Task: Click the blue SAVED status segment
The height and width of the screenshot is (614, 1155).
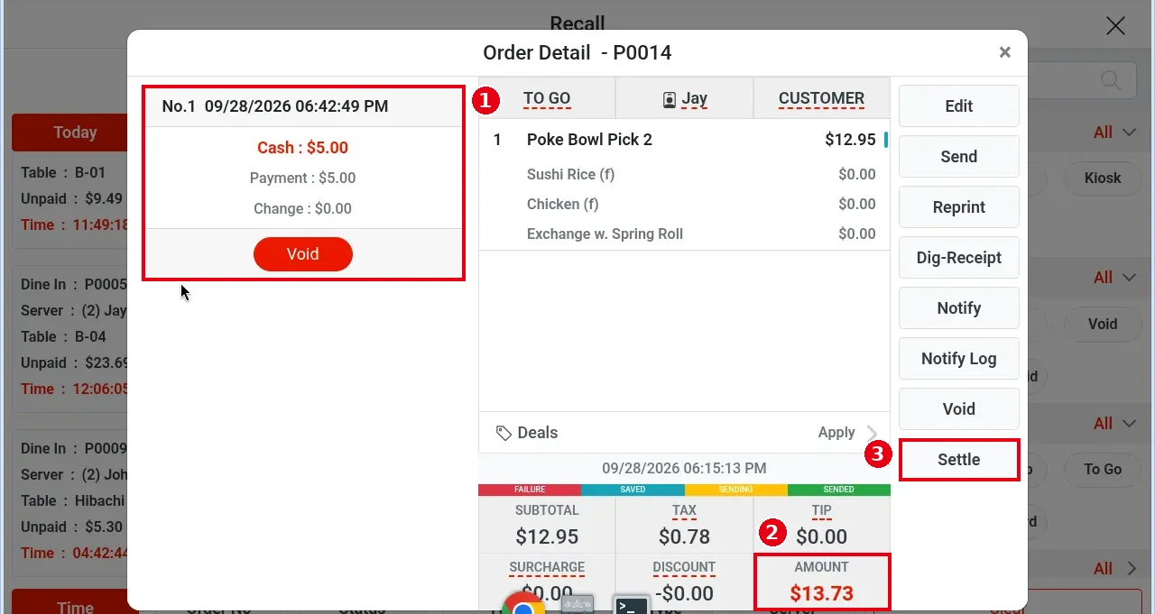Action: (x=633, y=490)
